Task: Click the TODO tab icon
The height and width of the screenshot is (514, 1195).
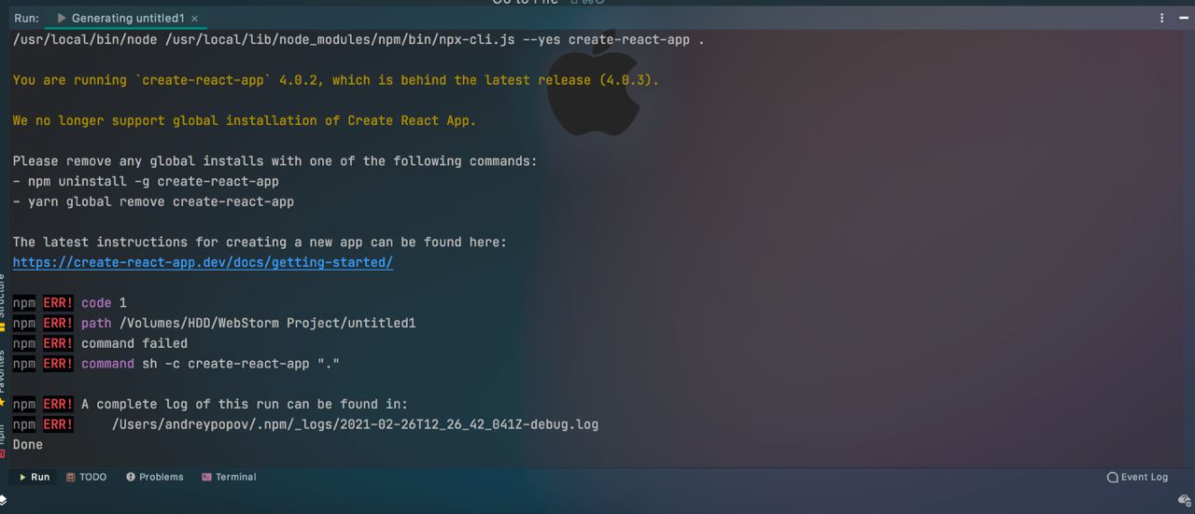Action: [x=71, y=477]
